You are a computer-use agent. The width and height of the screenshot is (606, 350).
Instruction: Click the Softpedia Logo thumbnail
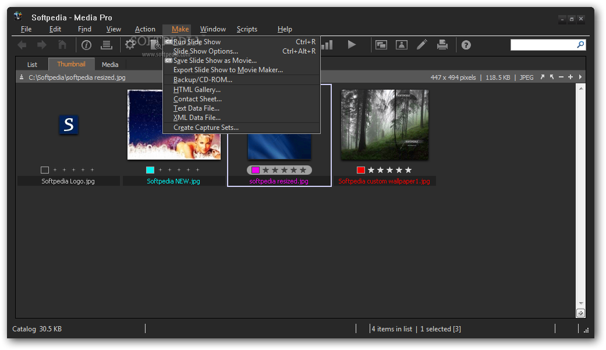(69, 125)
